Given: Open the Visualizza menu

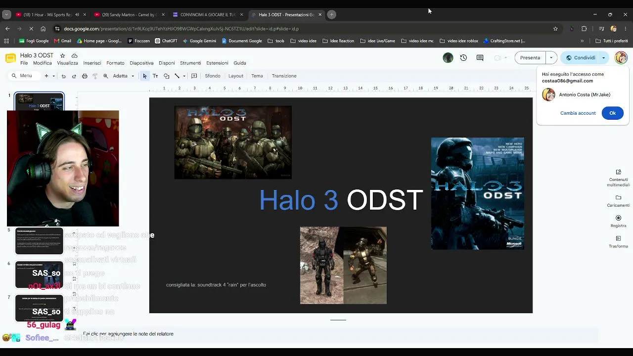Looking at the screenshot, I should point(67,63).
